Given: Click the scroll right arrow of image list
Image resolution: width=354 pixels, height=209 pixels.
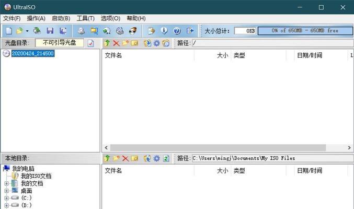Looking at the screenshot, I should click(x=349, y=148).
